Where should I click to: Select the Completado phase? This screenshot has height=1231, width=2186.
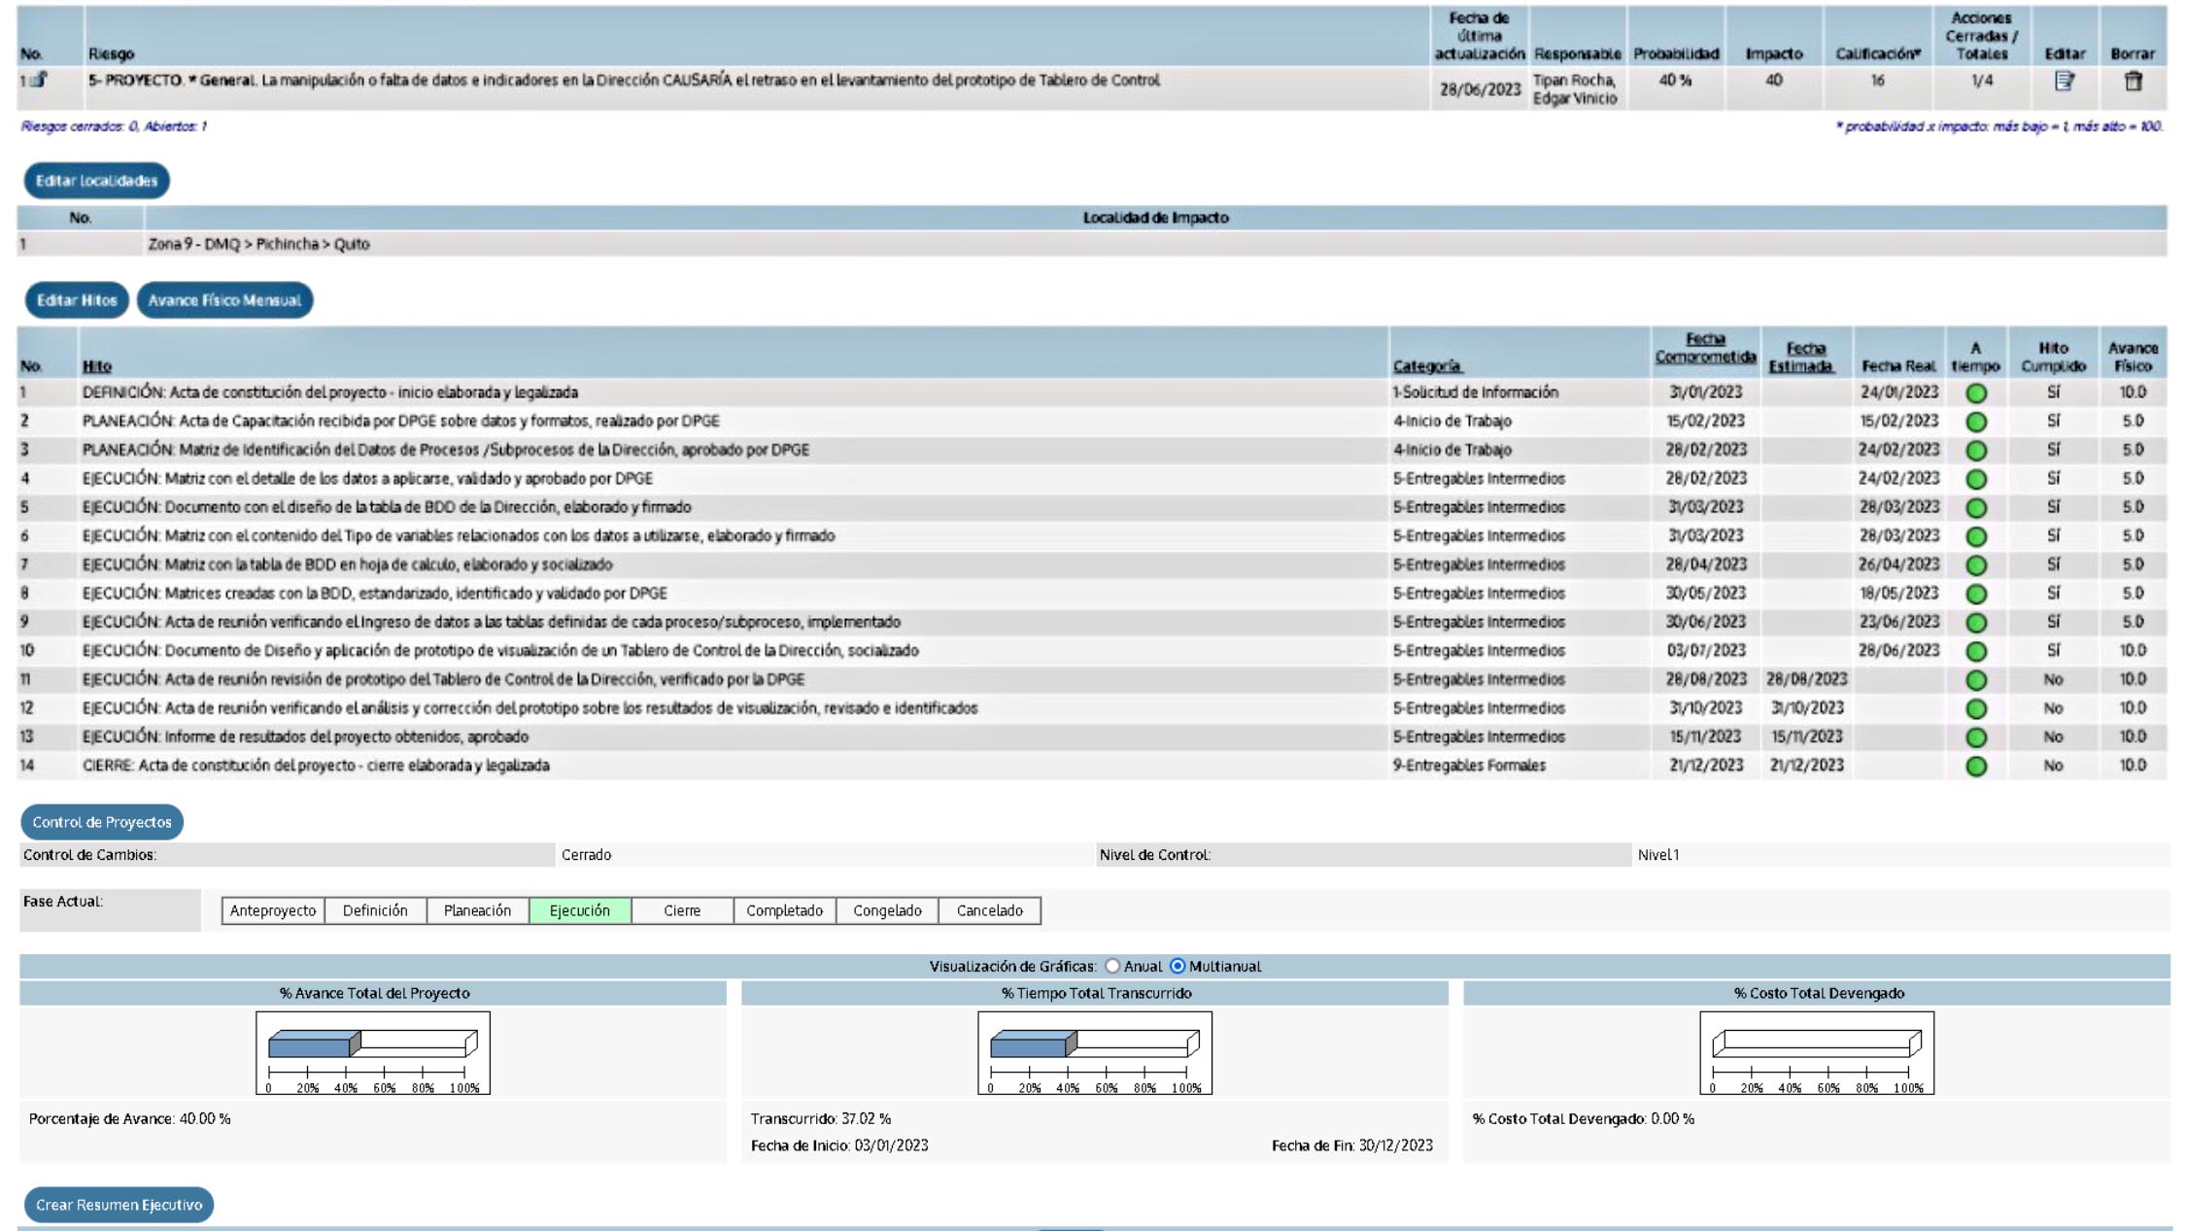click(784, 910)
